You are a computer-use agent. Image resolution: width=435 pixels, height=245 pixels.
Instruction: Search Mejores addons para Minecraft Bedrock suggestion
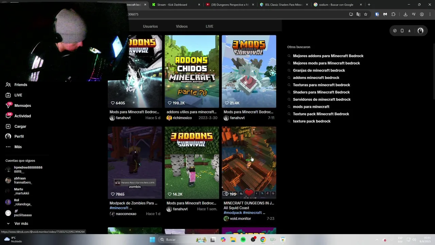click(x=328, y=56)
